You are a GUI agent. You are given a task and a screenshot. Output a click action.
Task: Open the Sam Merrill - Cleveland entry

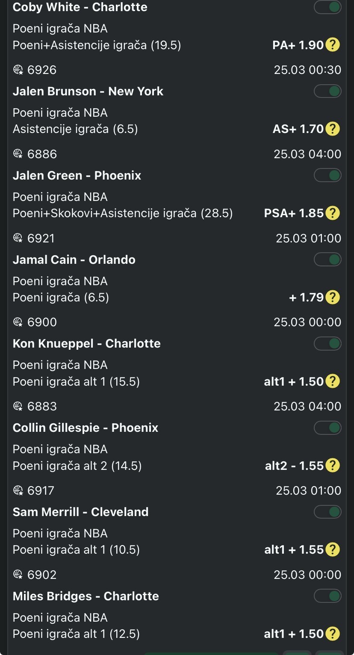point(81,512)
